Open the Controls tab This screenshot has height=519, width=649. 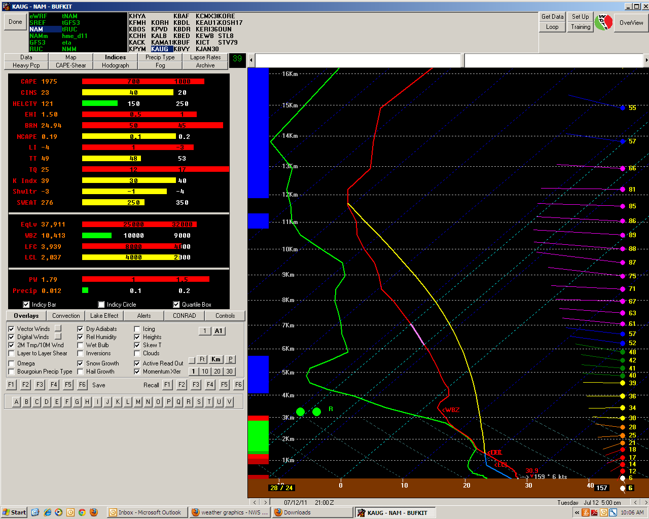tap(225, 316)
